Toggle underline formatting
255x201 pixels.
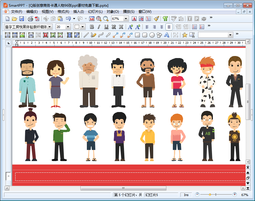pos(106,27)
